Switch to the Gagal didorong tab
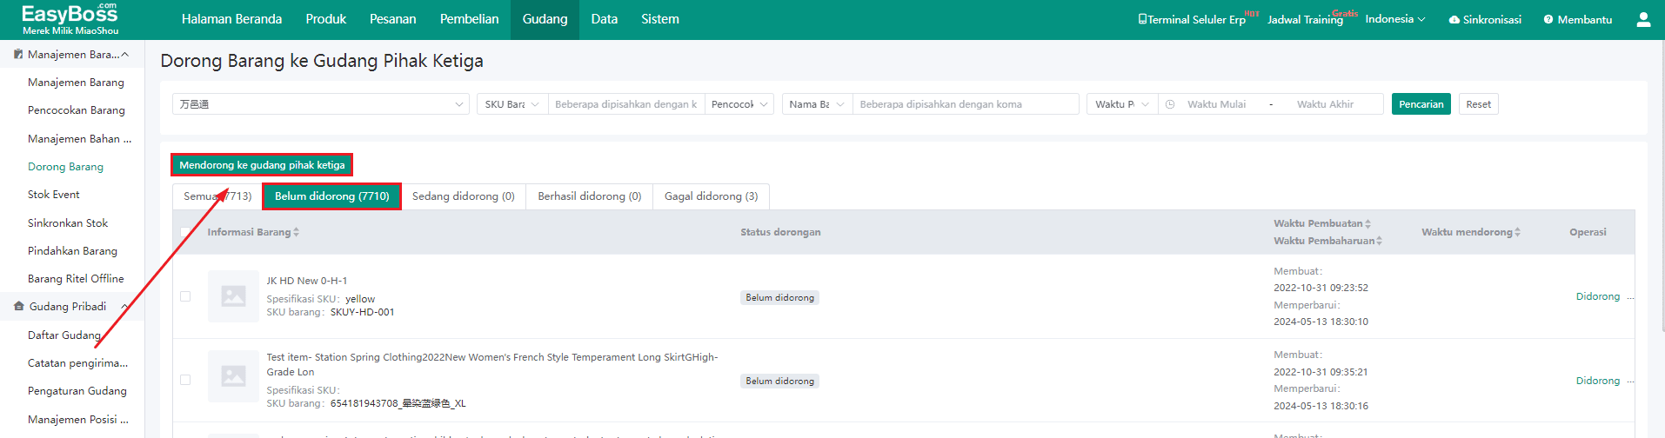The image size is (1665, 438). 711,196
